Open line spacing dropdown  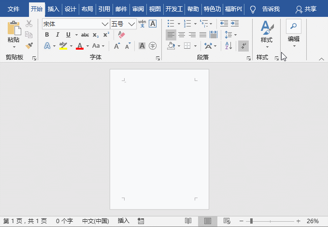(x=230, y=35)
